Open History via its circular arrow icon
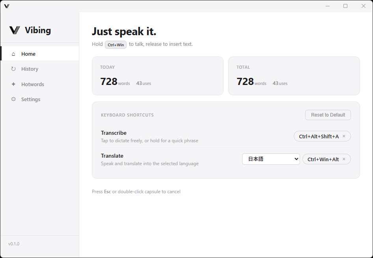 tap(13, 69)
